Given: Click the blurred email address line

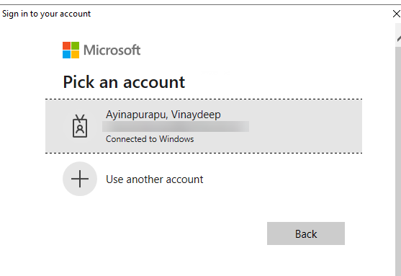Looking at the screenshot, I should 176,127.
